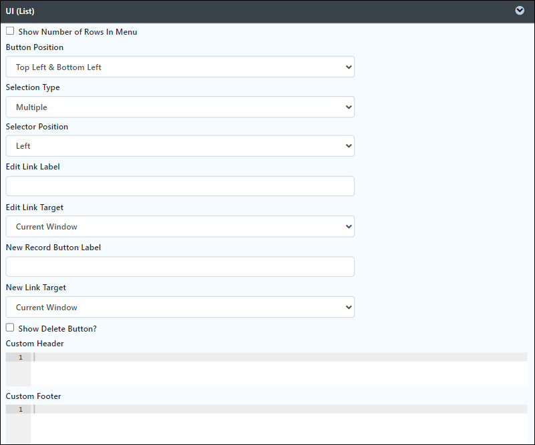This screenshot has height=445, width=535.
Task: Click inside the Custom Header code editor
Action: 279,370
